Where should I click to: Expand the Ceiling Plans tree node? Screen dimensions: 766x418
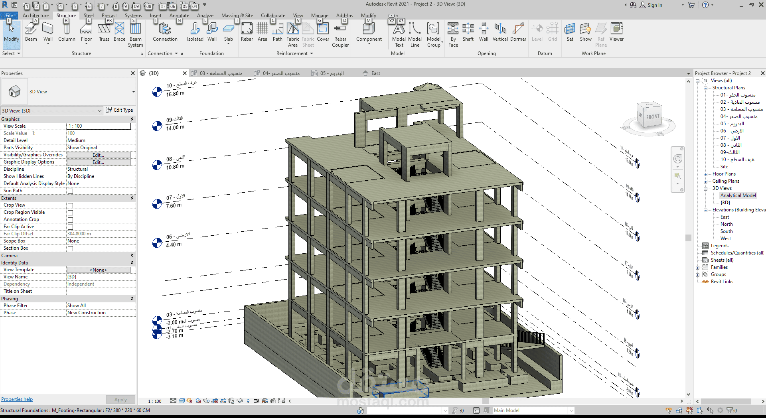(x=705, y=181)
